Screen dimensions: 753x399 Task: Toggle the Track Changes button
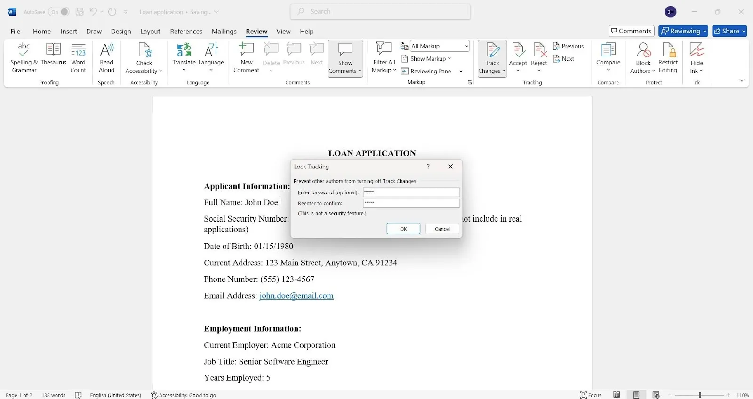click(x=492, y=58)
